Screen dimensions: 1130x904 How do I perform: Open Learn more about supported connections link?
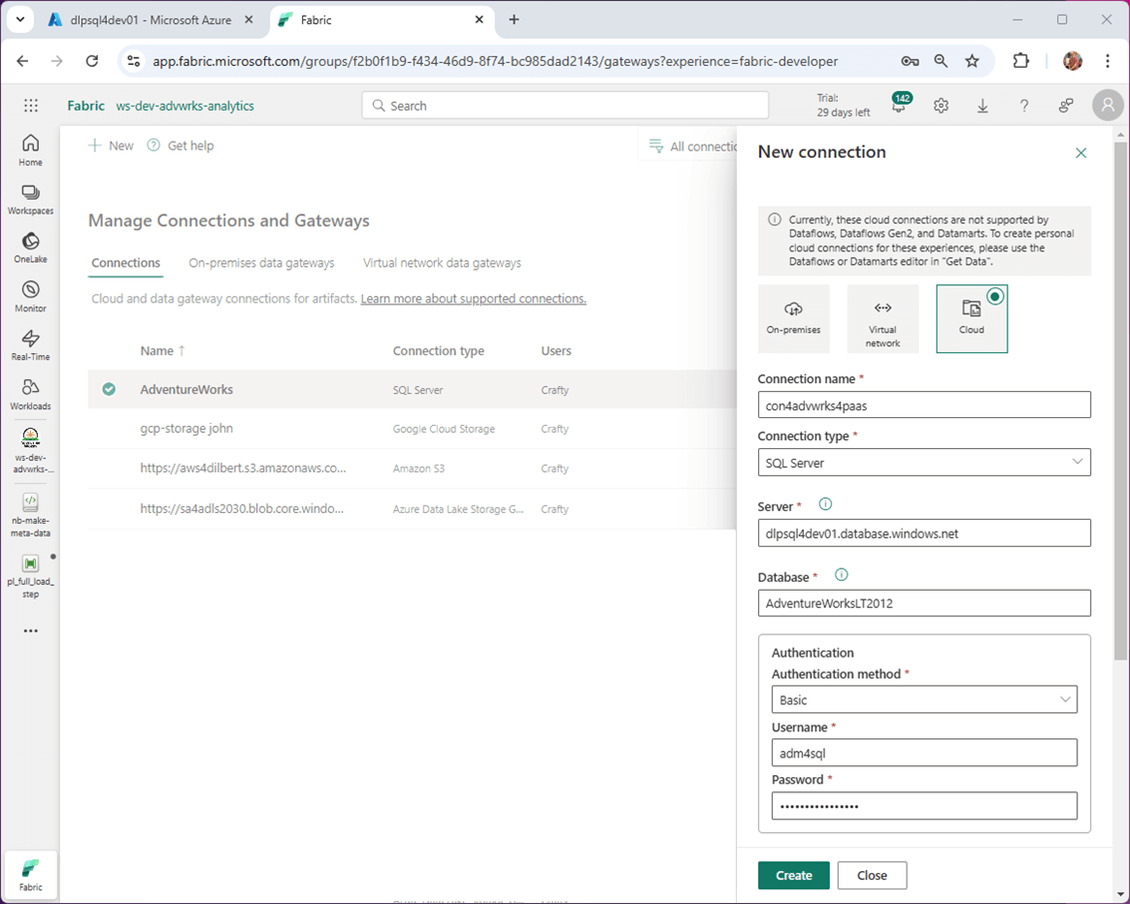pos(473,298)
